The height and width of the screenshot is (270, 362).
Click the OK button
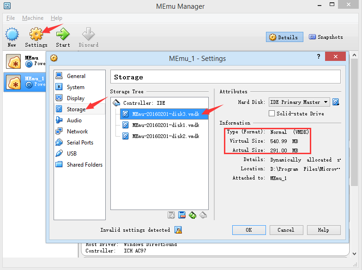[x=249, y=230]
